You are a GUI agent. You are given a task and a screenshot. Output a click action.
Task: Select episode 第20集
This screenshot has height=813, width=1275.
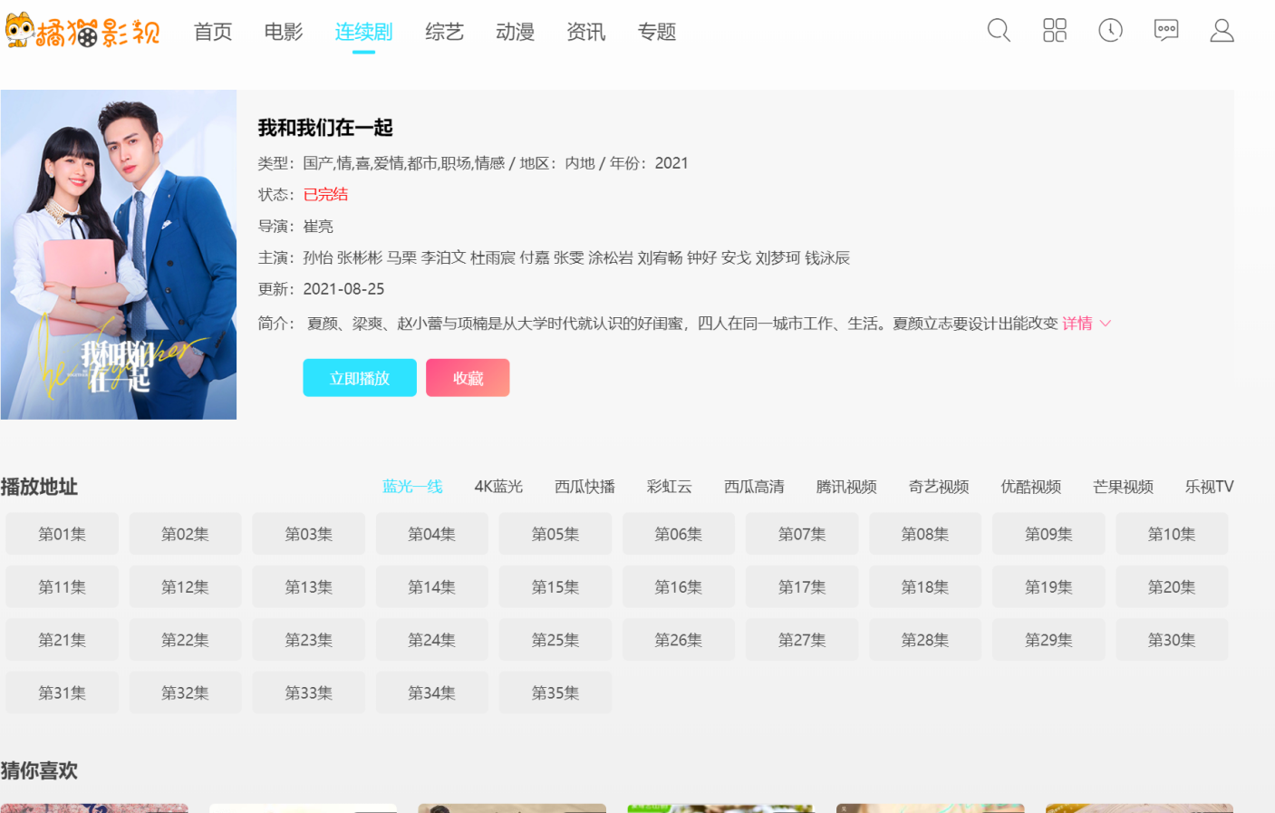click(1171, 587)
